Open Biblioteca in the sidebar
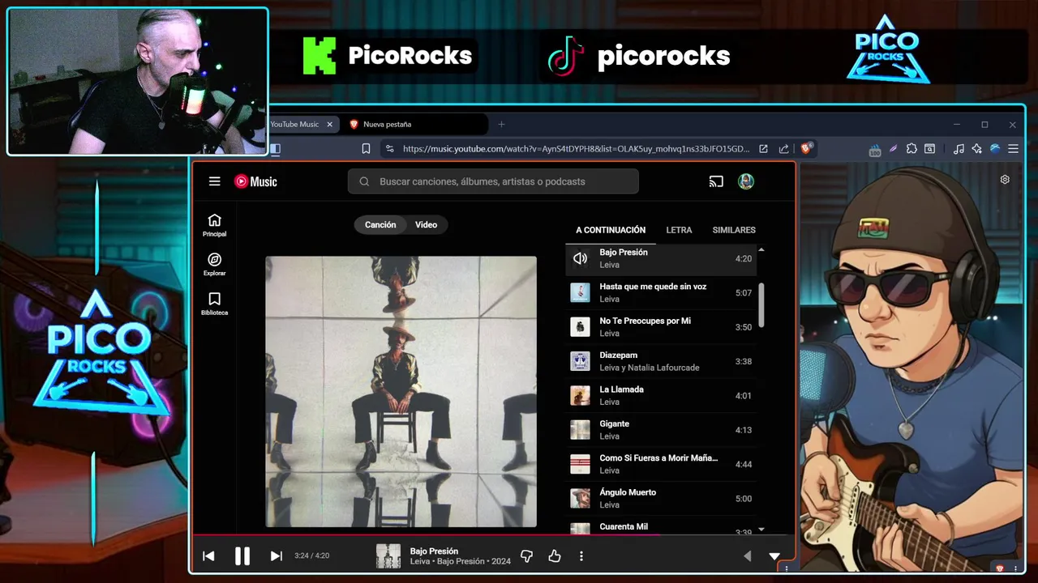 click(x=214, y=304)
